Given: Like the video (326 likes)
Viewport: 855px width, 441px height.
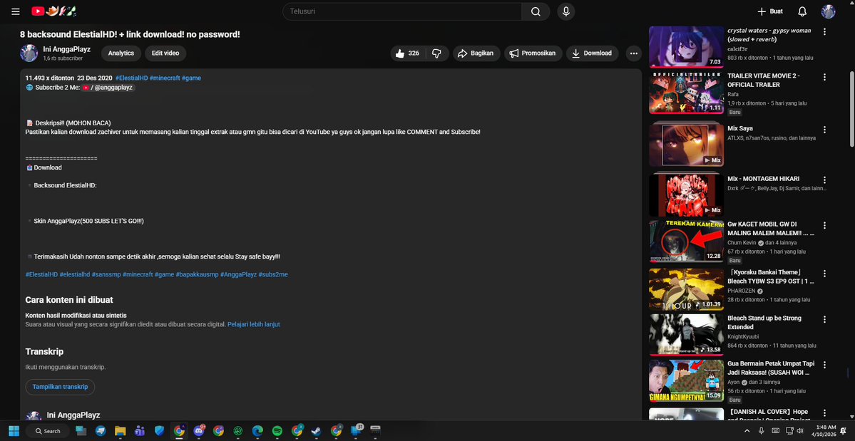Looking at the screenshot, I should 406,53.
